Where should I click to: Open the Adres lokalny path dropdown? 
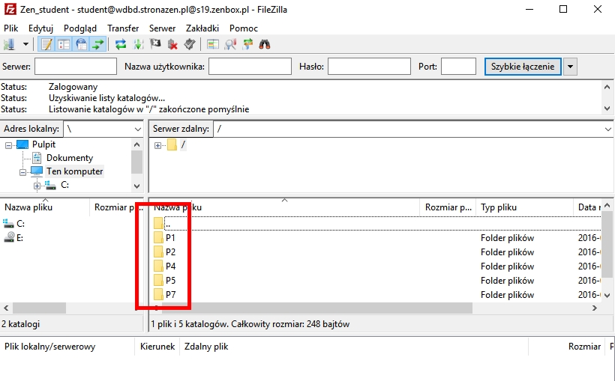[x=138, y=129]
